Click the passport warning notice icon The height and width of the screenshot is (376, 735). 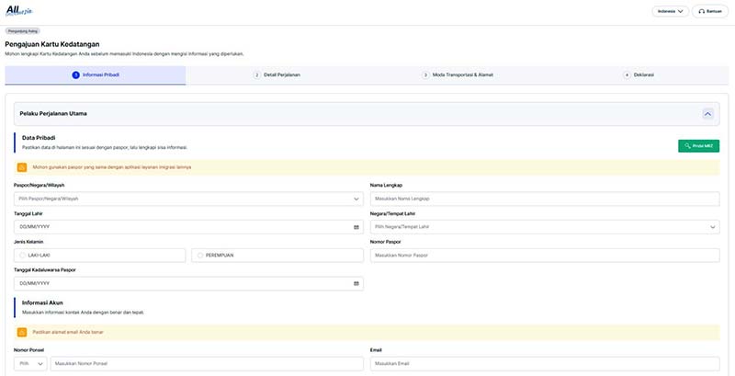pyautogui.click(x=22, y=167)
